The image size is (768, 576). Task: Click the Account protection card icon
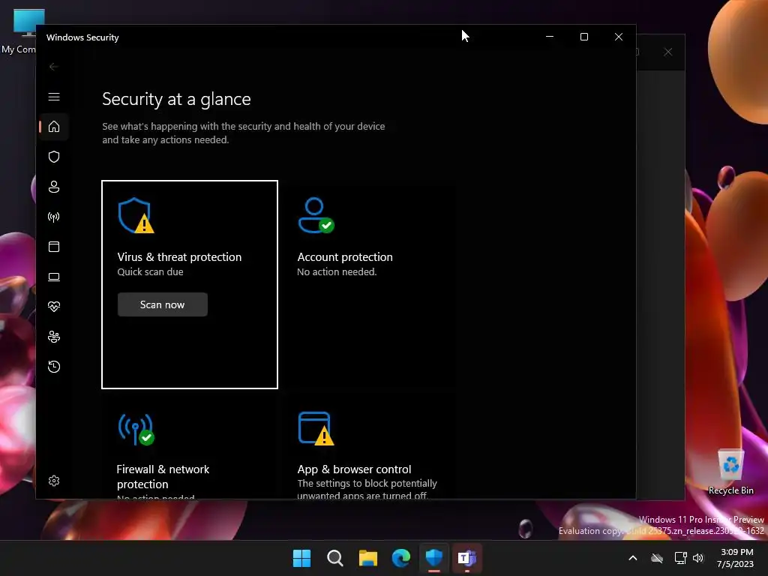tap(316, 215)
